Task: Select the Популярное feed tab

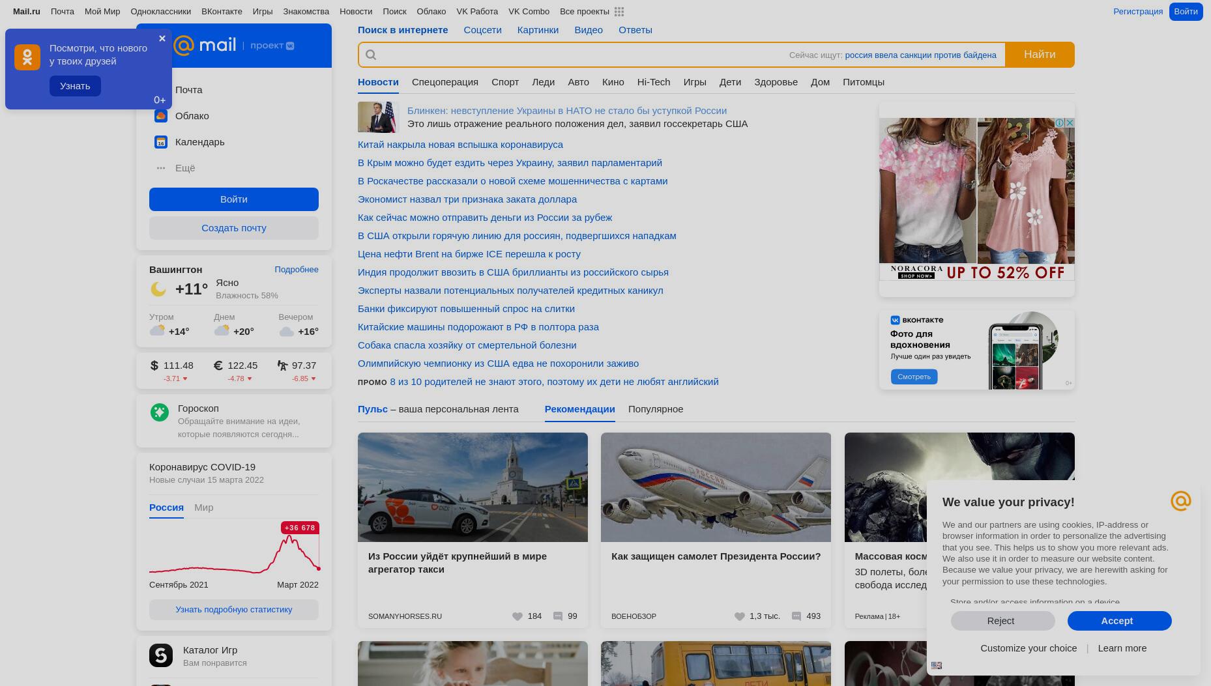Action: pyautogui.click(x=656, y=409)
